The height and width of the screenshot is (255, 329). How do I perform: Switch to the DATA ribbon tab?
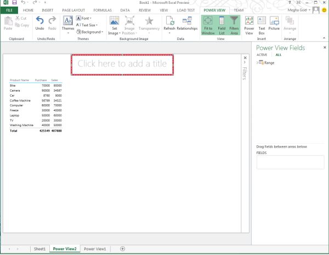coord(125,10)
